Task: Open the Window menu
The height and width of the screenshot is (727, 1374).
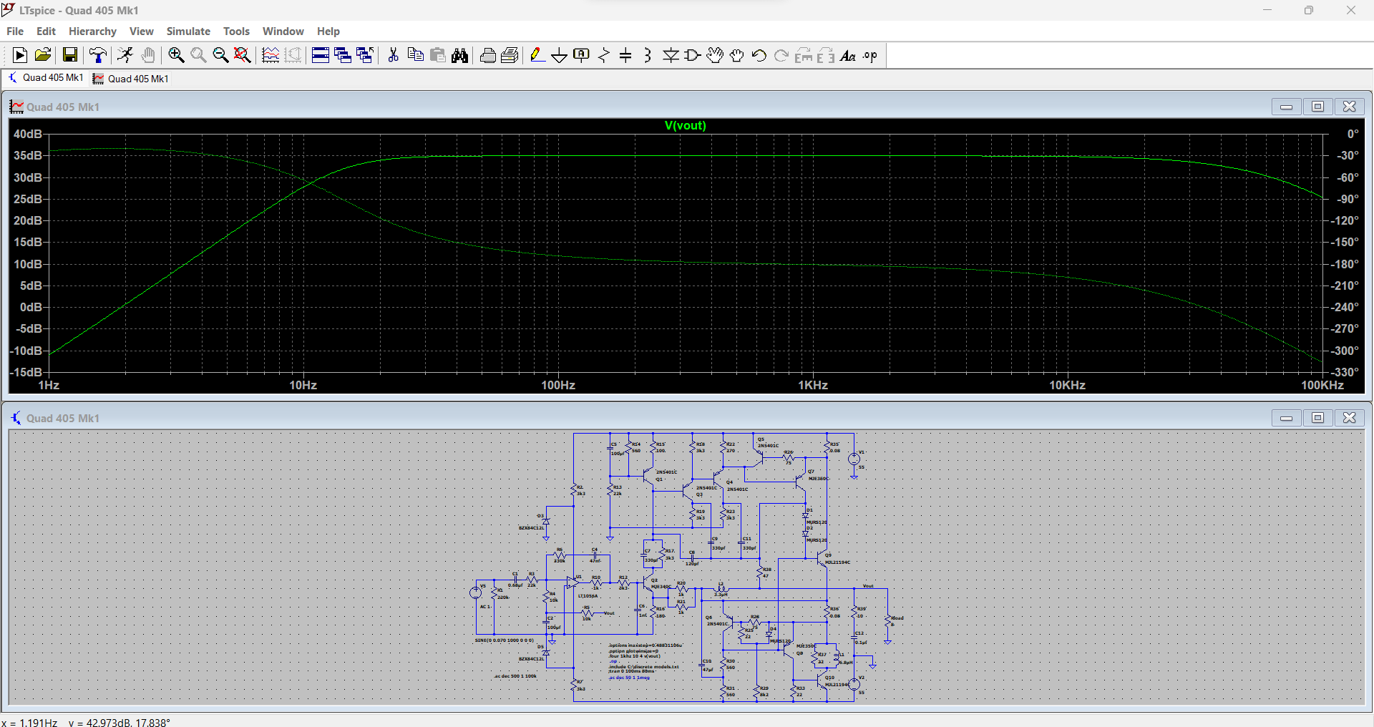Action: coord(283,31)
